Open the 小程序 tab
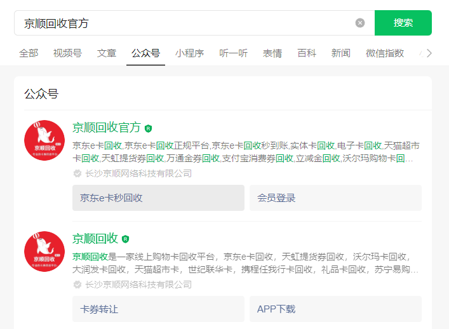This screenshot has width=449, height=329. pos(189,53)
